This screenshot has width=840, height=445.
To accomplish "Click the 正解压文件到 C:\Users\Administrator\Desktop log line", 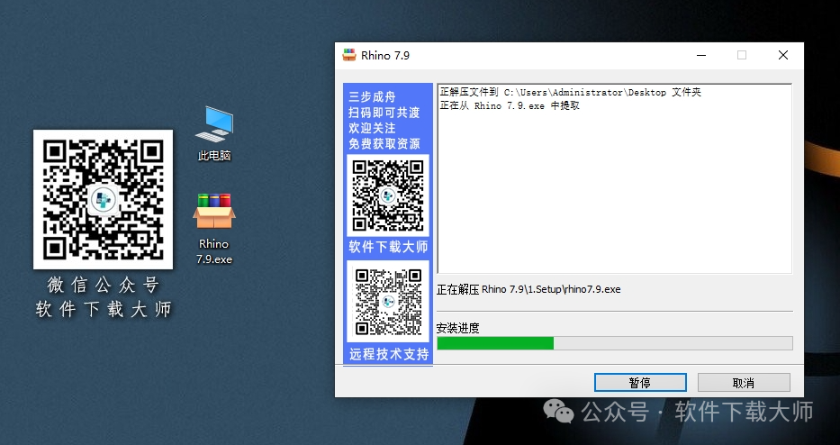I will coord(570,93).
